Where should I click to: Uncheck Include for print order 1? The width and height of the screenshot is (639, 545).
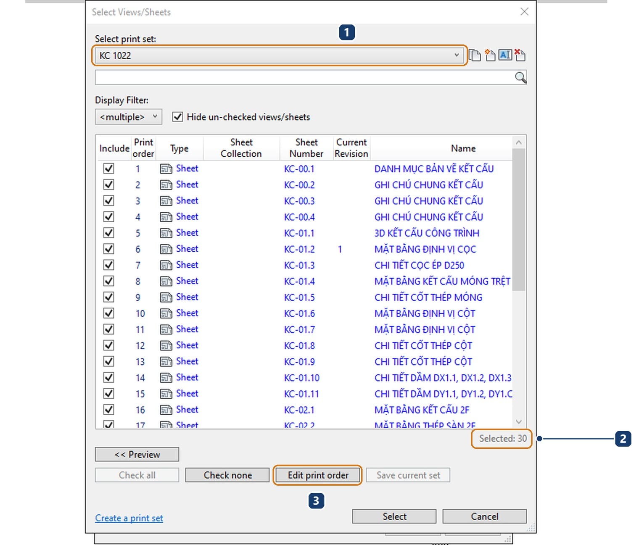pos(108,169)
